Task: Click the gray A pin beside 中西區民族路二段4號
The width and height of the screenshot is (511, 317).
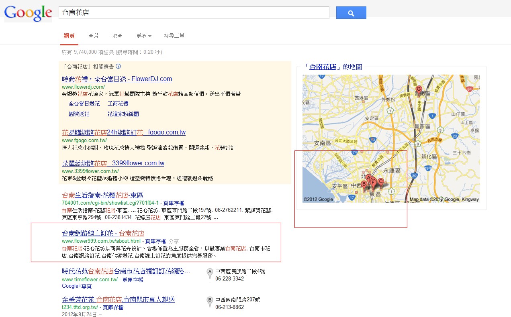Action: [x=209, y=274]
